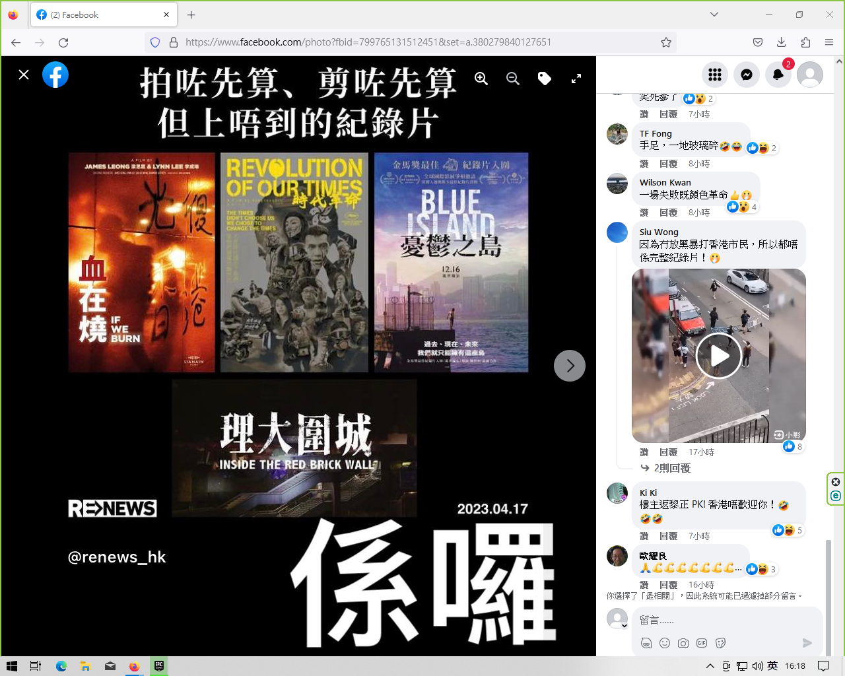Image resolution: width=845 pixels, height=676 pixels.
Task: Add a GIF to the comment
Action: tap(702, 643)
